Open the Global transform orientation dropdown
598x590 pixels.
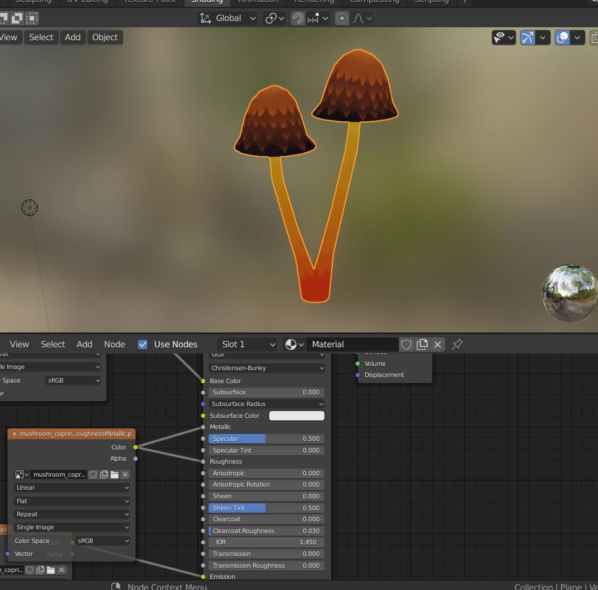[227, 19]
